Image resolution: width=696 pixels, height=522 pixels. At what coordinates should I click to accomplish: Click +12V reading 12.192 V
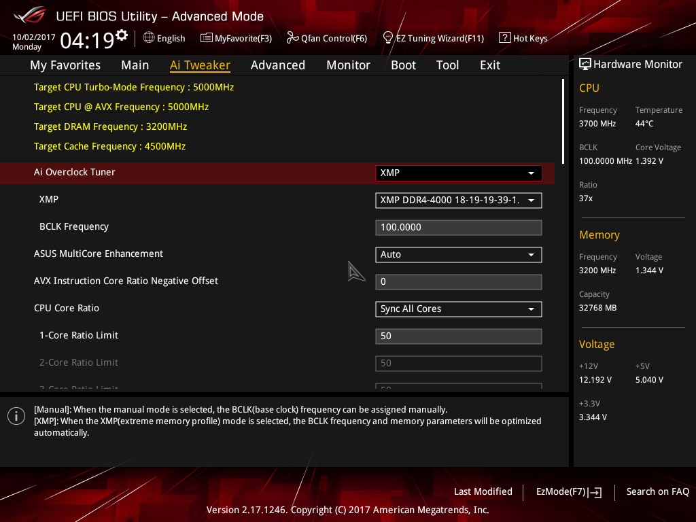[x=595, y=379]
